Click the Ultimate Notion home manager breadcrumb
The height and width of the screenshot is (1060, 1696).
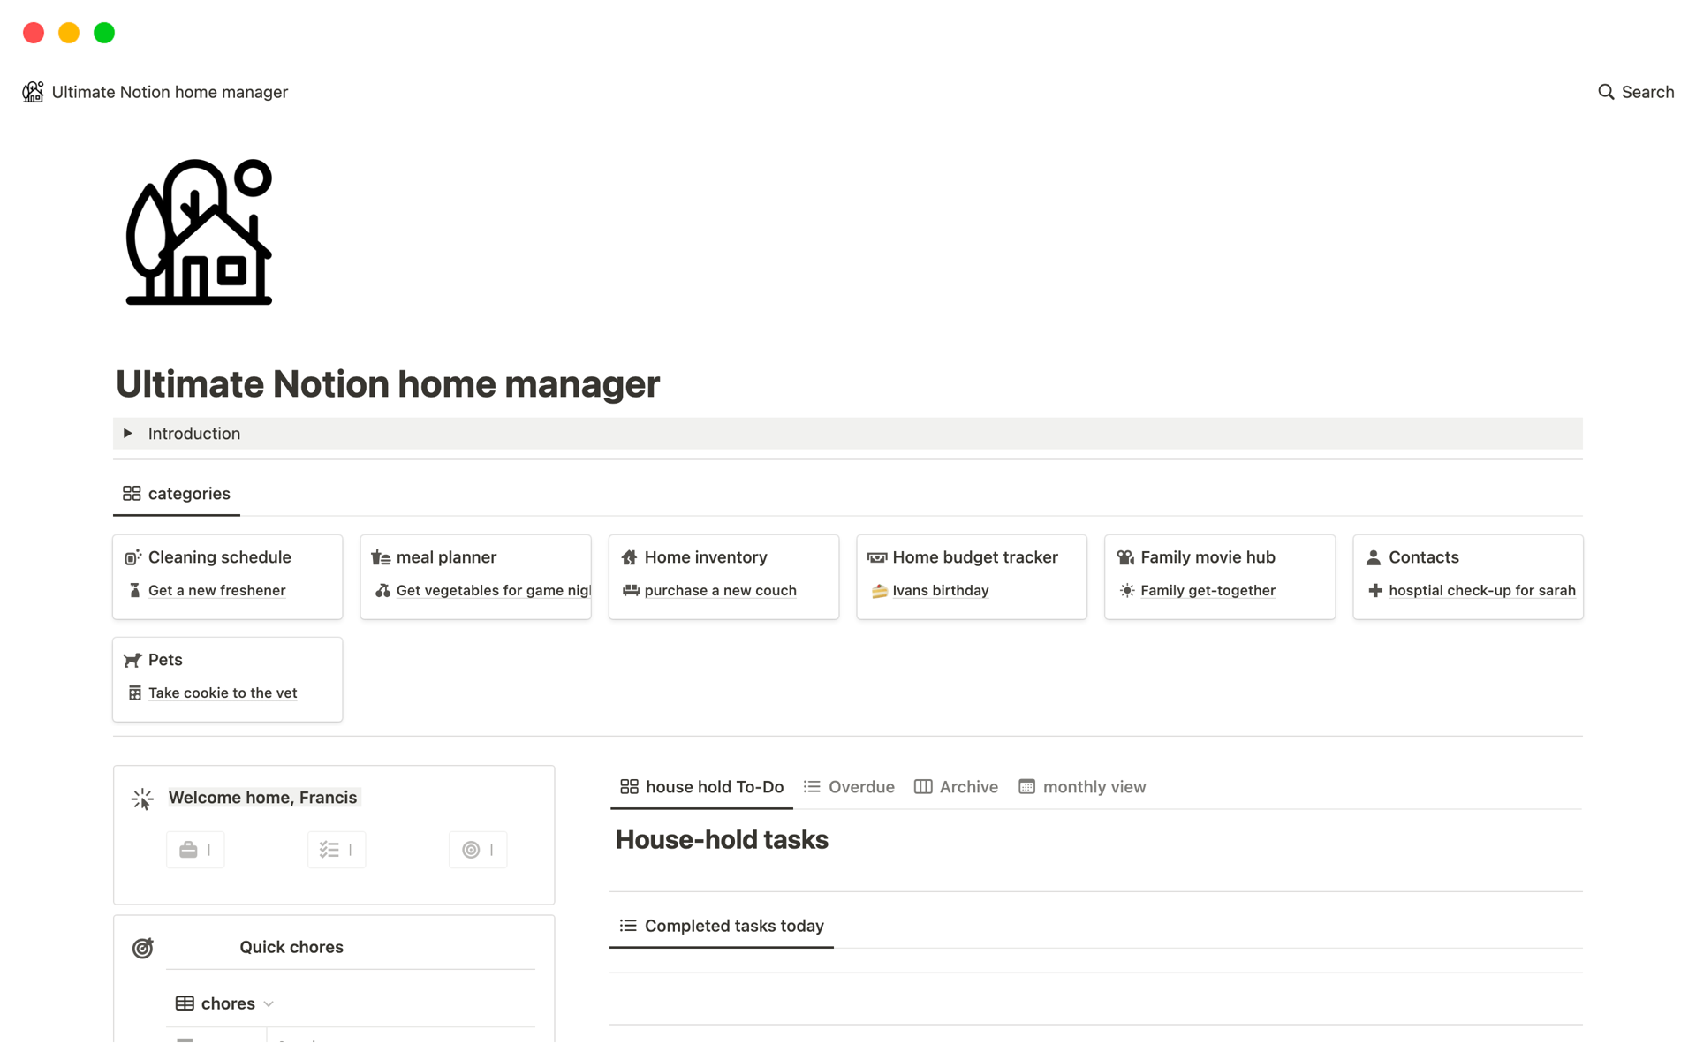pyautogui.click(x=170, y=92)
